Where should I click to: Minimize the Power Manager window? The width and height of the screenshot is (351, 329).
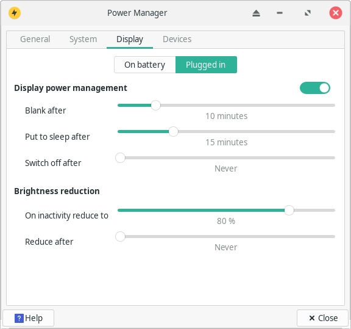280,13
